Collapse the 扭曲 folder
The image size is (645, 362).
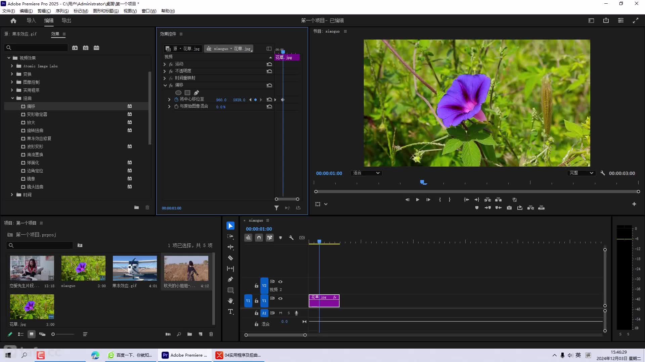coord(12,98)
